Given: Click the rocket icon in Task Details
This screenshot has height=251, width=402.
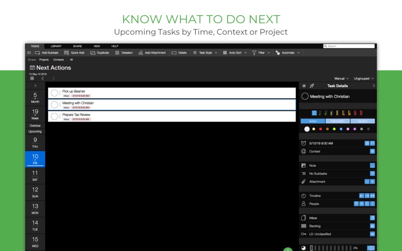Looking at the screenshot, I should point(312,86).
